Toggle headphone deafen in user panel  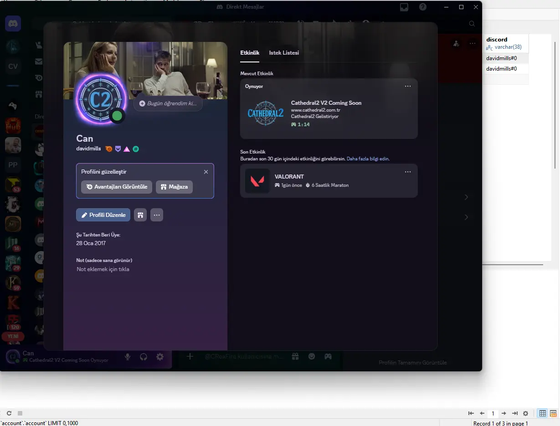pyautogui.click(x=144, y=357)
